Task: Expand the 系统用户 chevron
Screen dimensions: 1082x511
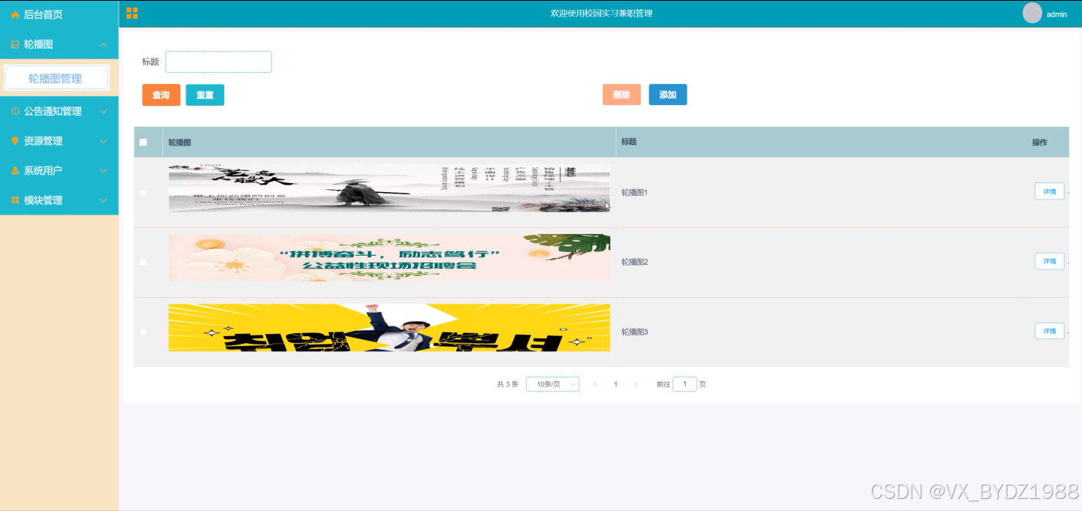Action: pyautogui.click(x=104, y=171)
